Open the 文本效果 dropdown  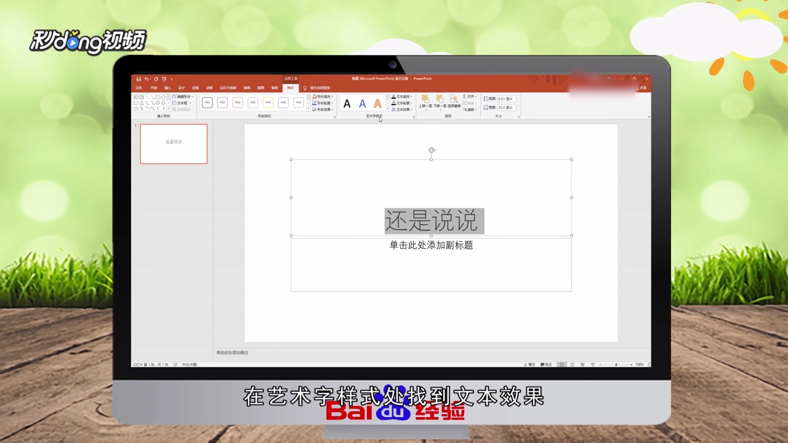tap(402, 109)
